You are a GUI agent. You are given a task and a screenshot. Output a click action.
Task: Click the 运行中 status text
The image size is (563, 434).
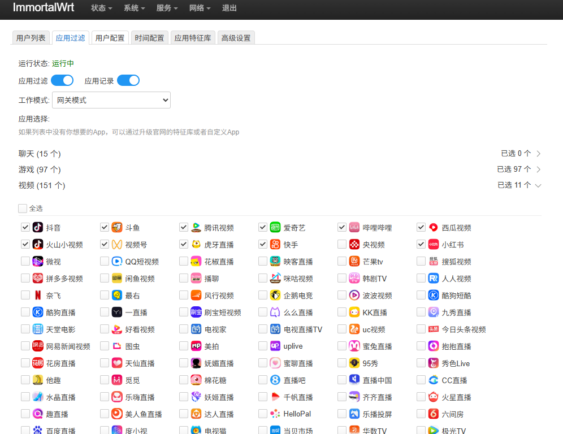(x=63, y=63)
